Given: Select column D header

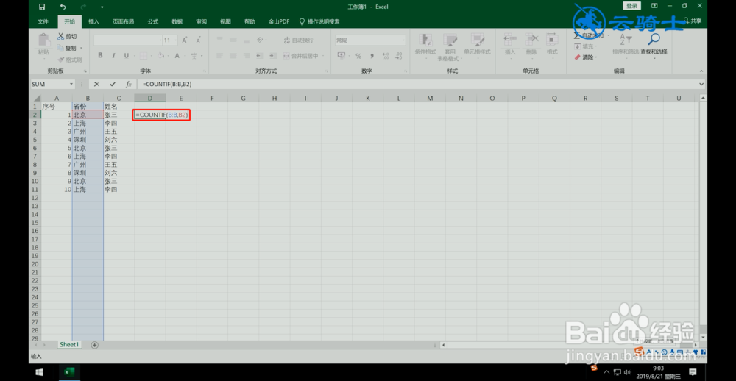Looking at the screenshot, I should 149,98.
